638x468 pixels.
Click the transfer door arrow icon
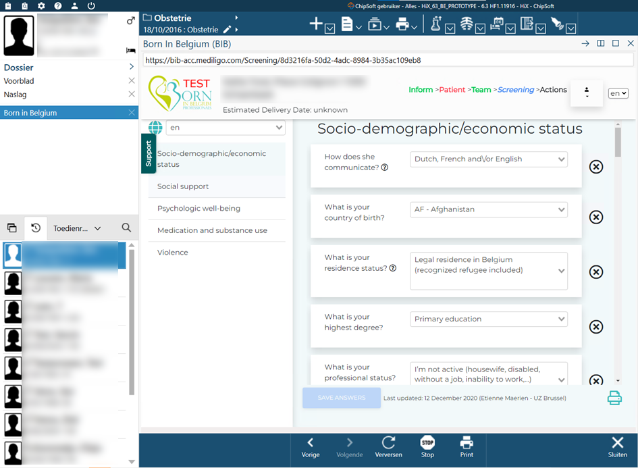[527, 23]
